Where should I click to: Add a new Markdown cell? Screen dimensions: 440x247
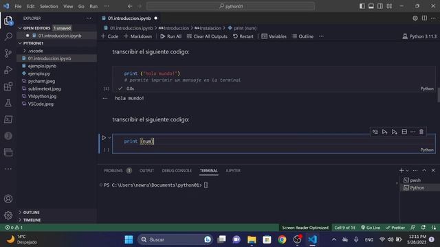click(137, 36)
